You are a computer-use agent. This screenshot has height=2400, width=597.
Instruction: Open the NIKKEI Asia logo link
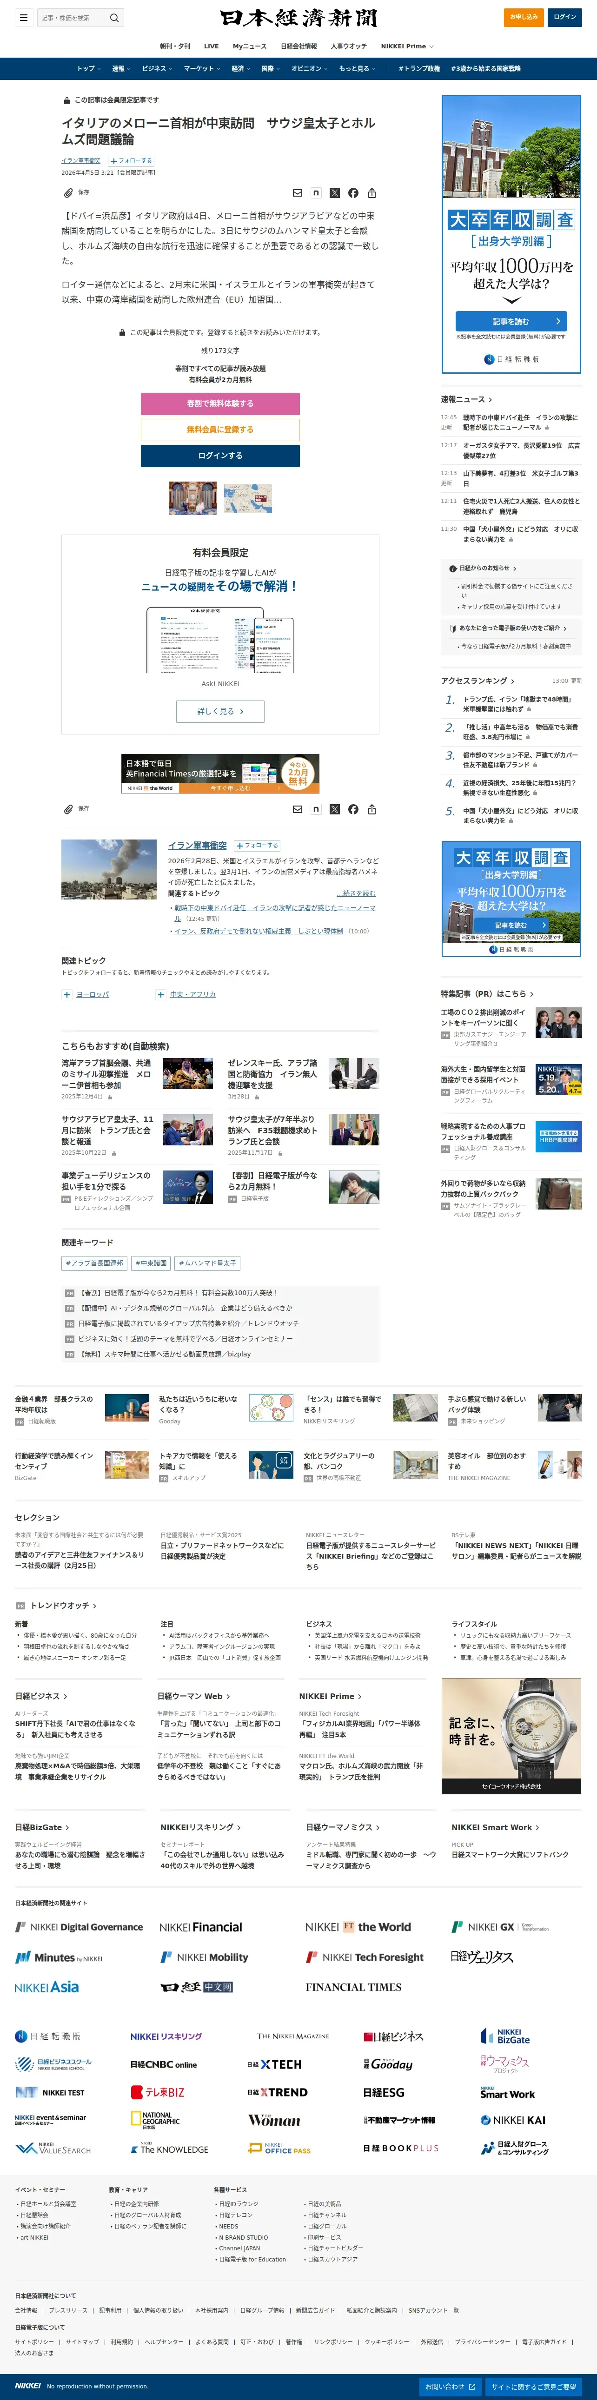[46, 1987]
